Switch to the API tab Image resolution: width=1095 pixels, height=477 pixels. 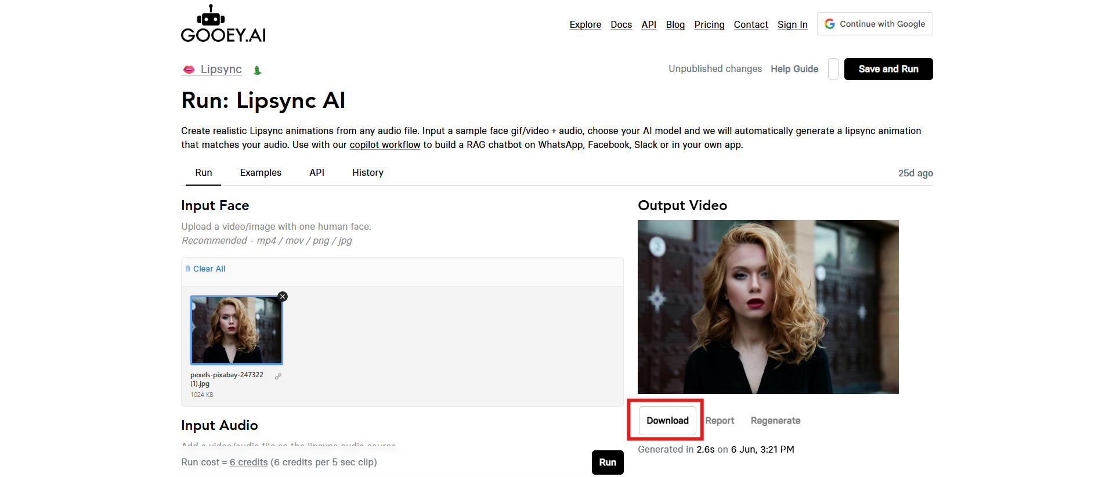pos(317,173)
